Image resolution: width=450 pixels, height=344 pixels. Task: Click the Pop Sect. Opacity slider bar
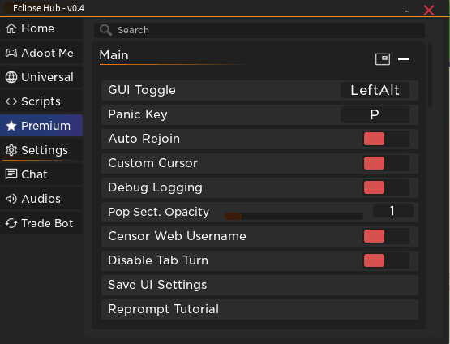(x=294, y=217)
